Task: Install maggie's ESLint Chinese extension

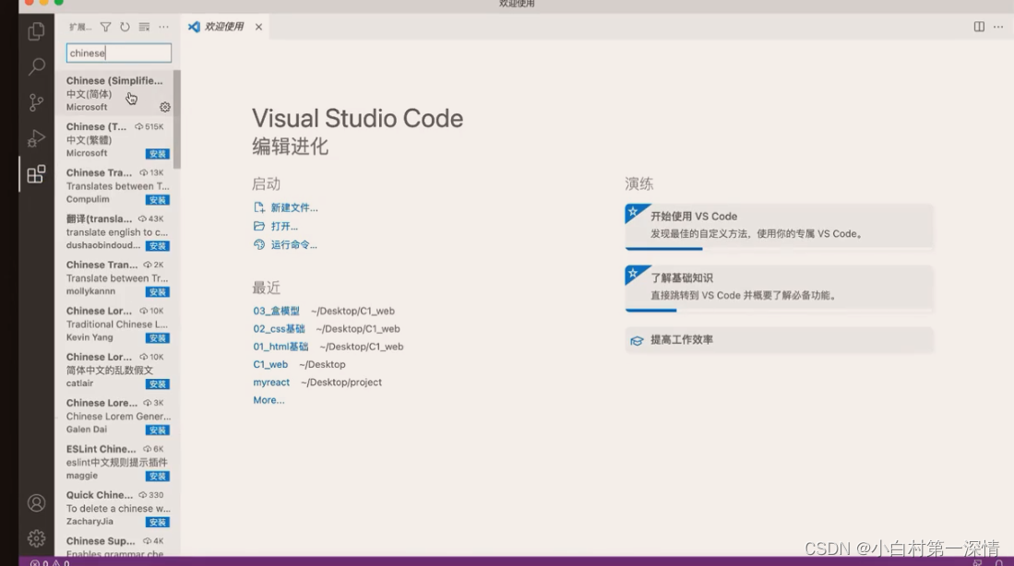Action: pos(157,477)
